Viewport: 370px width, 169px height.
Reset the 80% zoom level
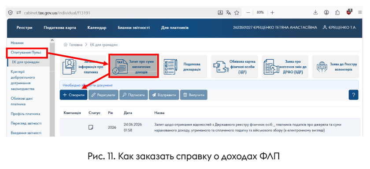(260, 12)
